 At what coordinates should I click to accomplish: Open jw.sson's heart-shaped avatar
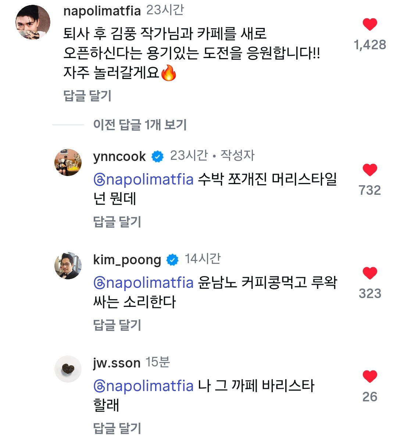pos(68,369)
